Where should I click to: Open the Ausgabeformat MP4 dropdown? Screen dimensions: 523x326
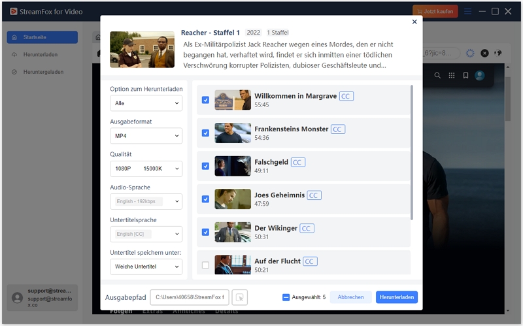point(146,136)
